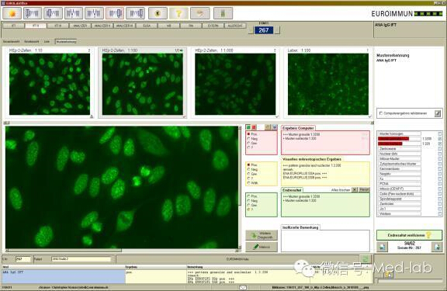Click the orange sun icon in the toolbar
The width and height of the screenshot is (447, 291).
pos(12,13)
